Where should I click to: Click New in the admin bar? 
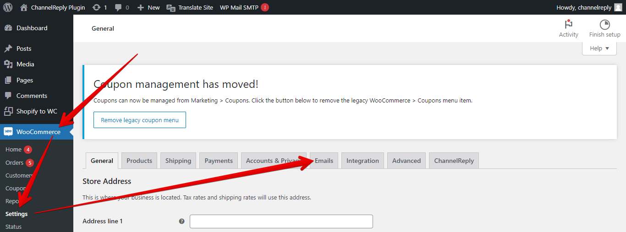tap(154, 7)
